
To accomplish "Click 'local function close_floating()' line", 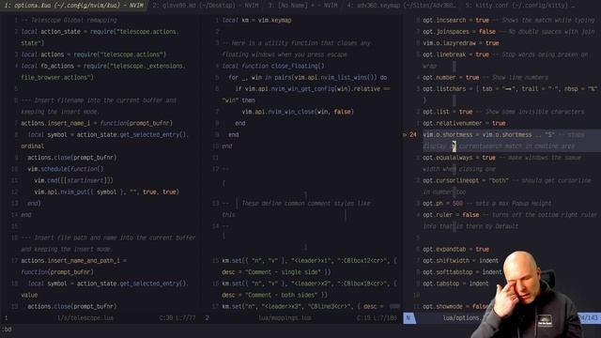I will click(273, 66).
